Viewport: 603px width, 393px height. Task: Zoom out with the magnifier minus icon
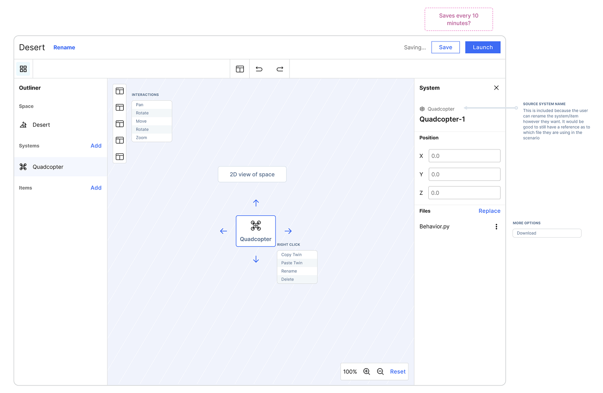pos(380,371)
